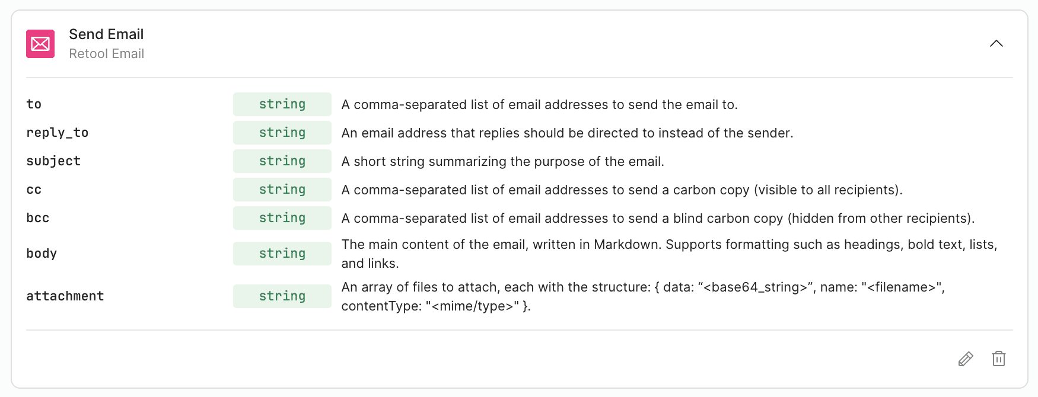Click the string badge beside subject
Image resolution: width=1038 pixels, height=397 pixels.
(x=282, y=161)
